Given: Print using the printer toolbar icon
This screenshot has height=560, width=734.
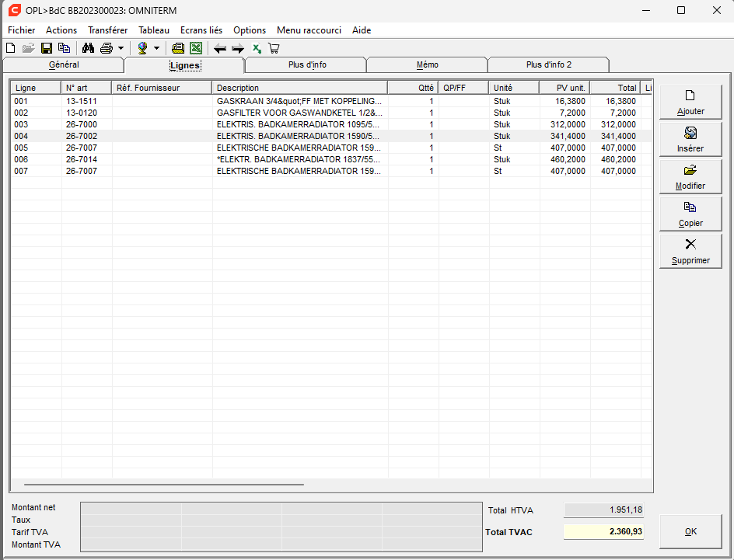Looking at the screenshot, I should click(107, 48).
